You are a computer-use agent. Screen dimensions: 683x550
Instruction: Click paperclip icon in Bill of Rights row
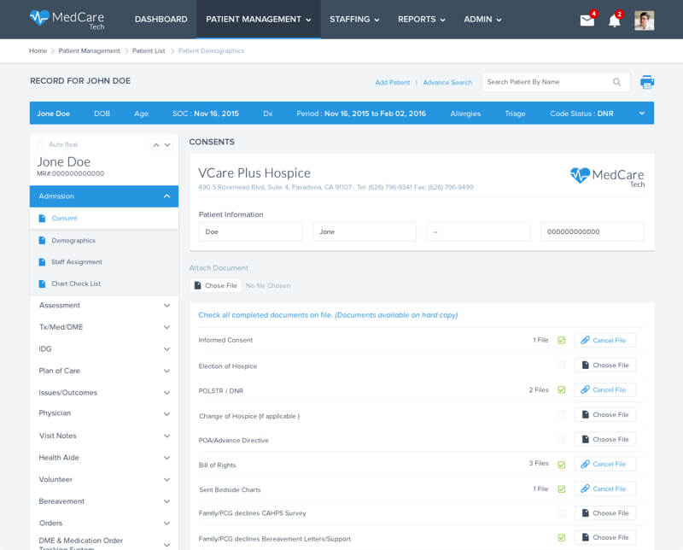coord(585,464)
